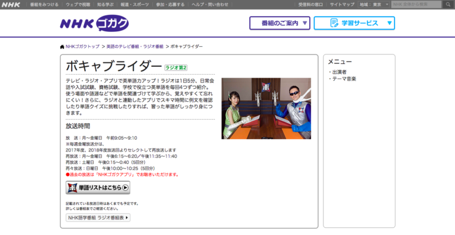Image resolution: width=455 pixels, height=235 pixels.
Task: Click the 学習サービス notebook icon
Action: click(x=334, y=23)
